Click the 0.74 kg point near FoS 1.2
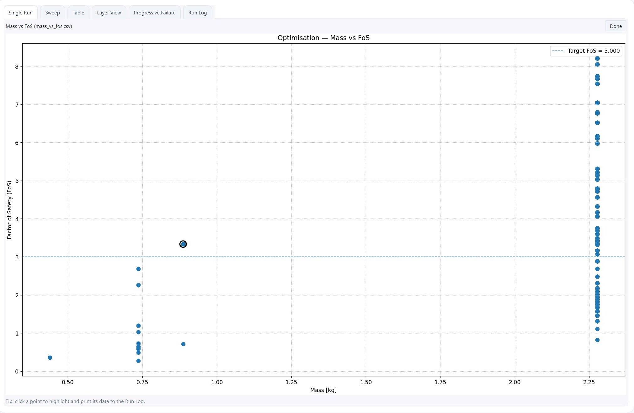This screenshot has width=634, height=413. tap(138, 326)
